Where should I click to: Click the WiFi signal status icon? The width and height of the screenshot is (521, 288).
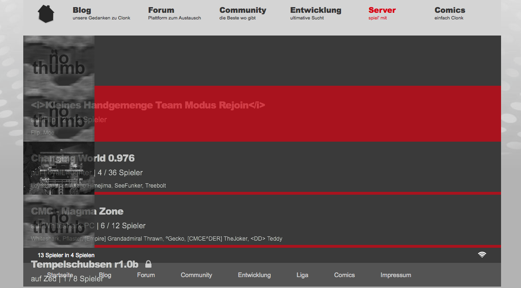(x=482, y=255)
